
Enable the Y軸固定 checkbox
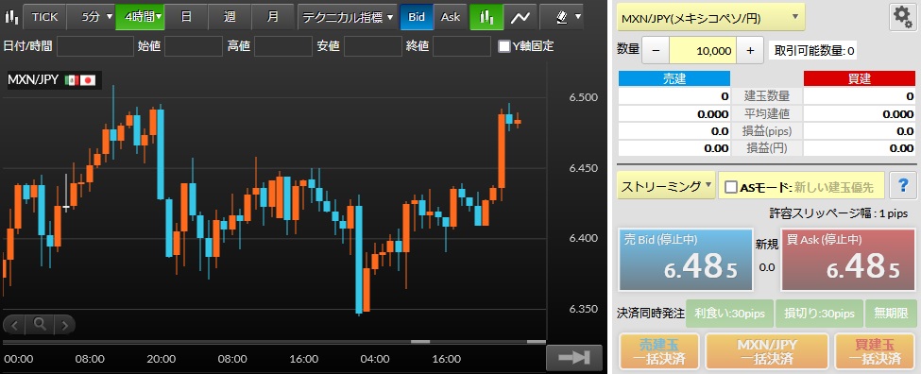pos(504,46)
